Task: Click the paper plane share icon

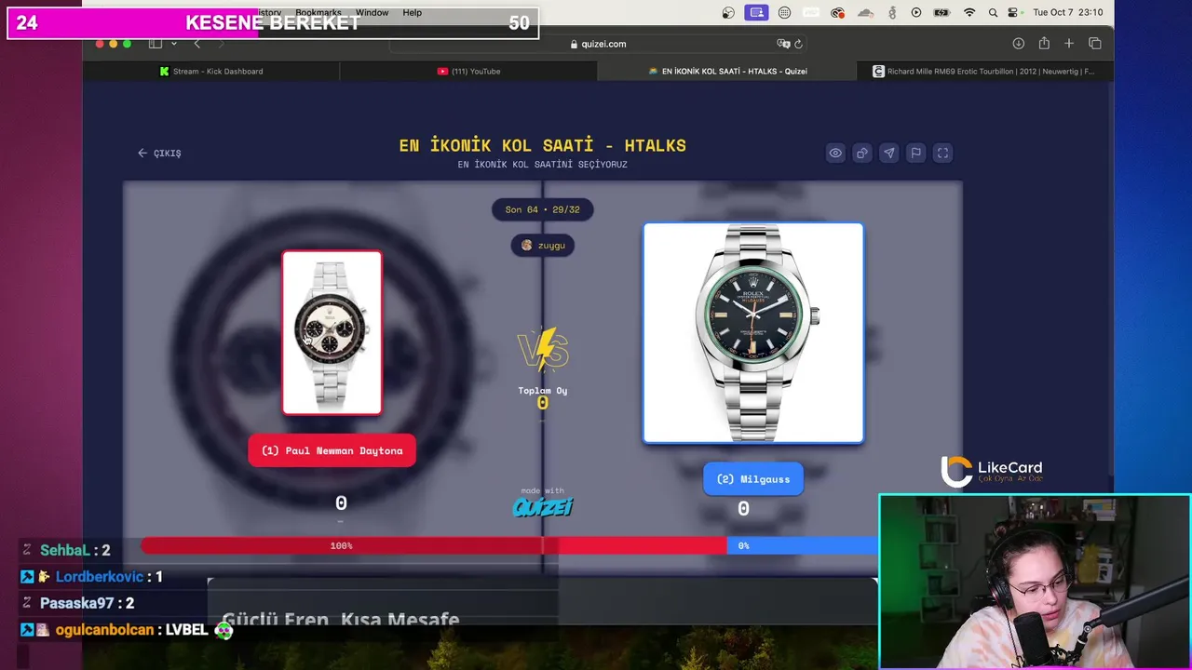Action: click(889, 154)
